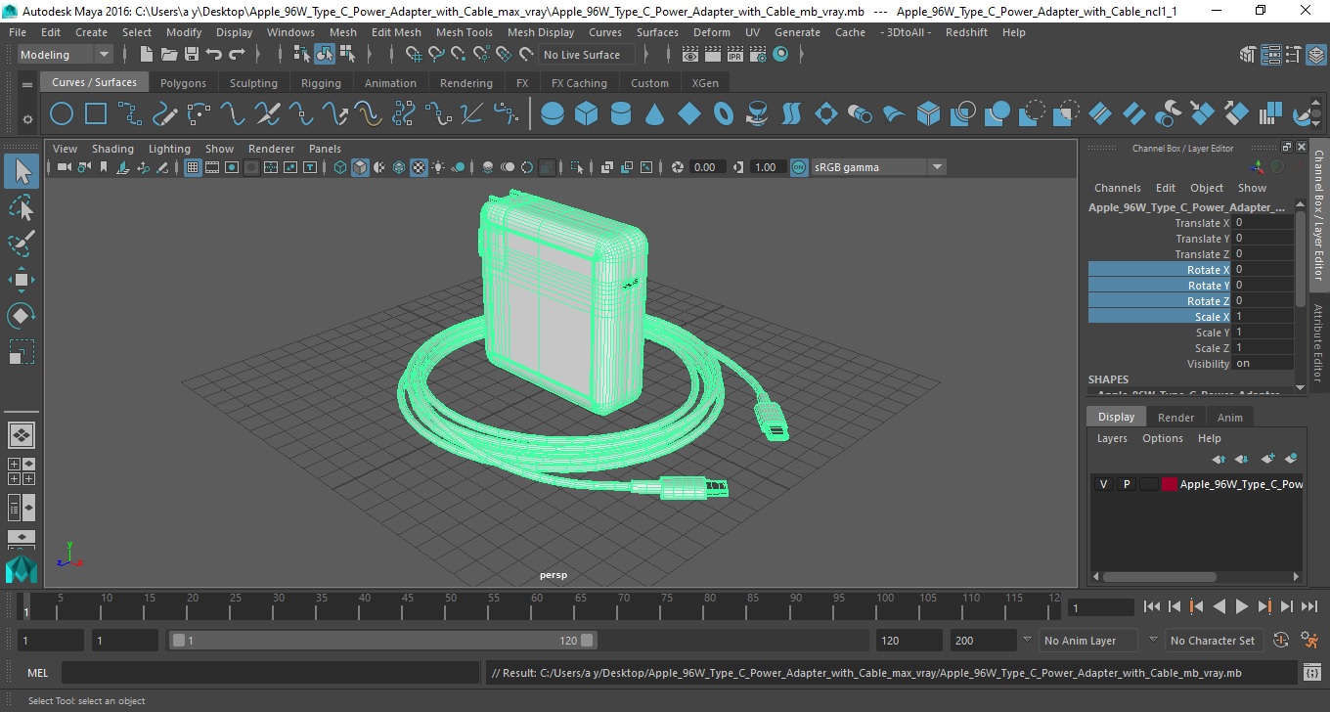Toggle textured display in the viewport toolbar
Viewport: 1330px width, 712px height.
pos(419,167)
